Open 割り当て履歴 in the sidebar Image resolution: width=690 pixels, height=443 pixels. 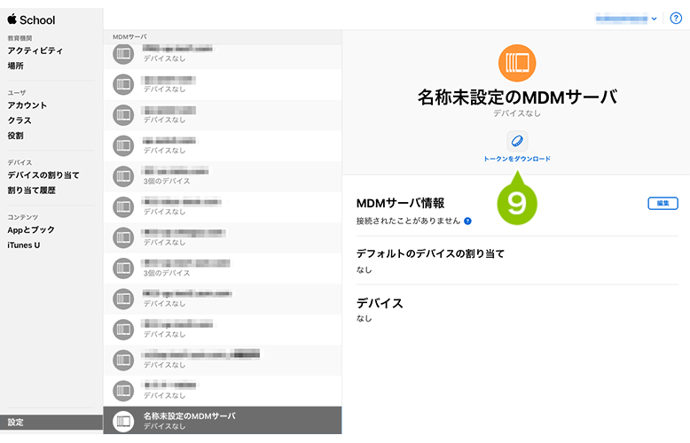coord(32,190)
